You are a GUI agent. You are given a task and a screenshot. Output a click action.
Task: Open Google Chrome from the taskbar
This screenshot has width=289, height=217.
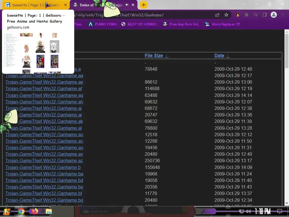[x=21, y=211]
